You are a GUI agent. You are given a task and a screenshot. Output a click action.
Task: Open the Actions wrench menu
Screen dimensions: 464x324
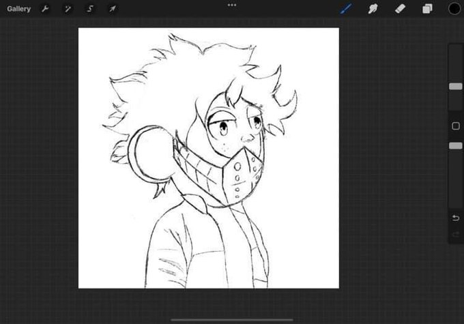click(x=45, y=9)
